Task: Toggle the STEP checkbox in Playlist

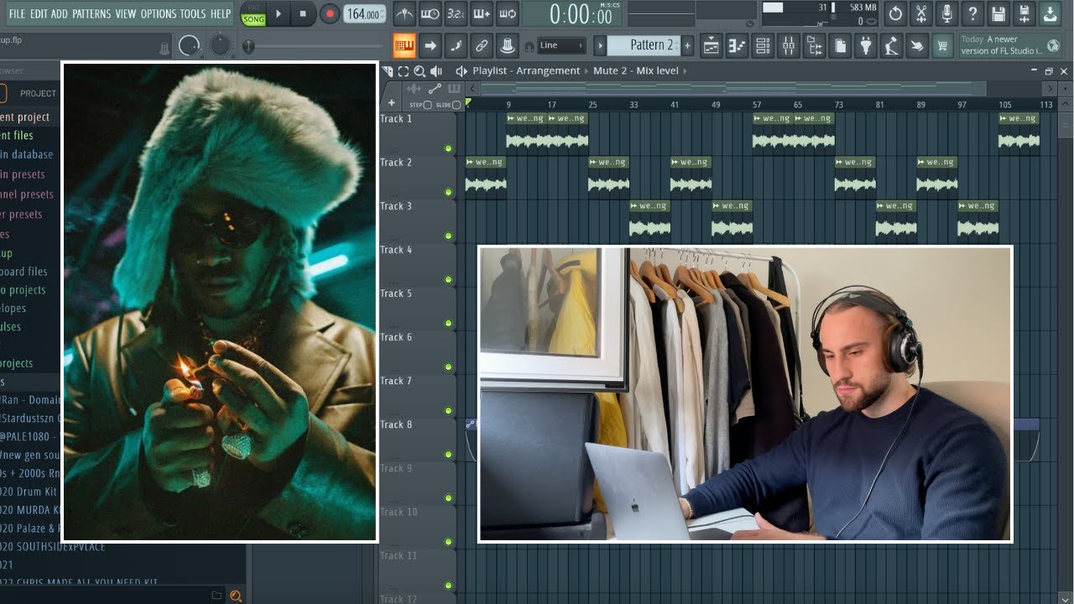Action: 427,105
